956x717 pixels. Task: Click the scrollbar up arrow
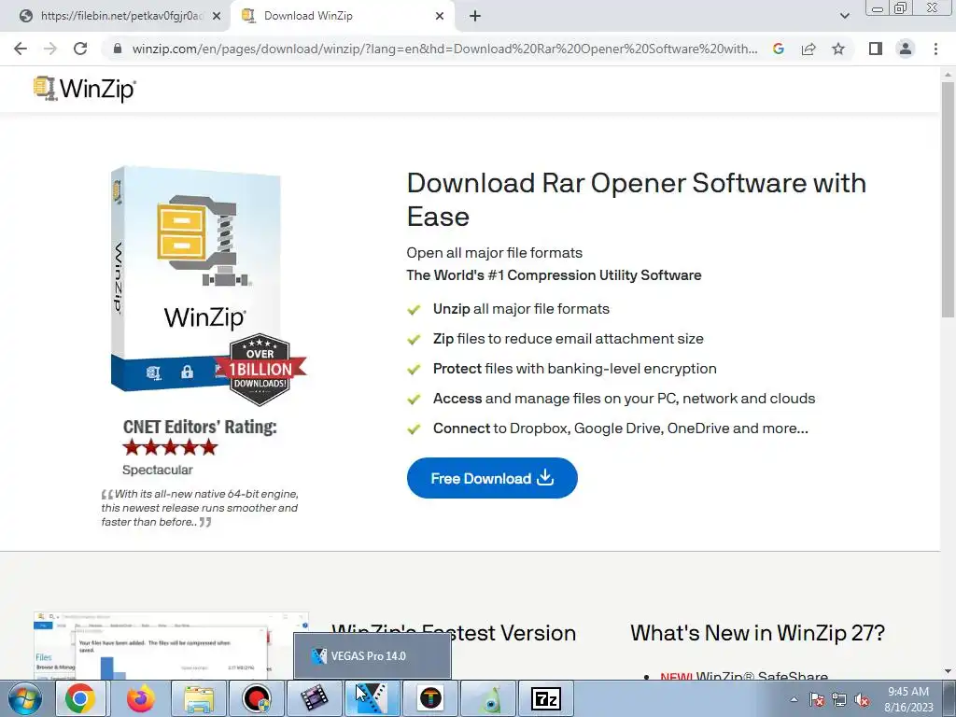[948, 74]
